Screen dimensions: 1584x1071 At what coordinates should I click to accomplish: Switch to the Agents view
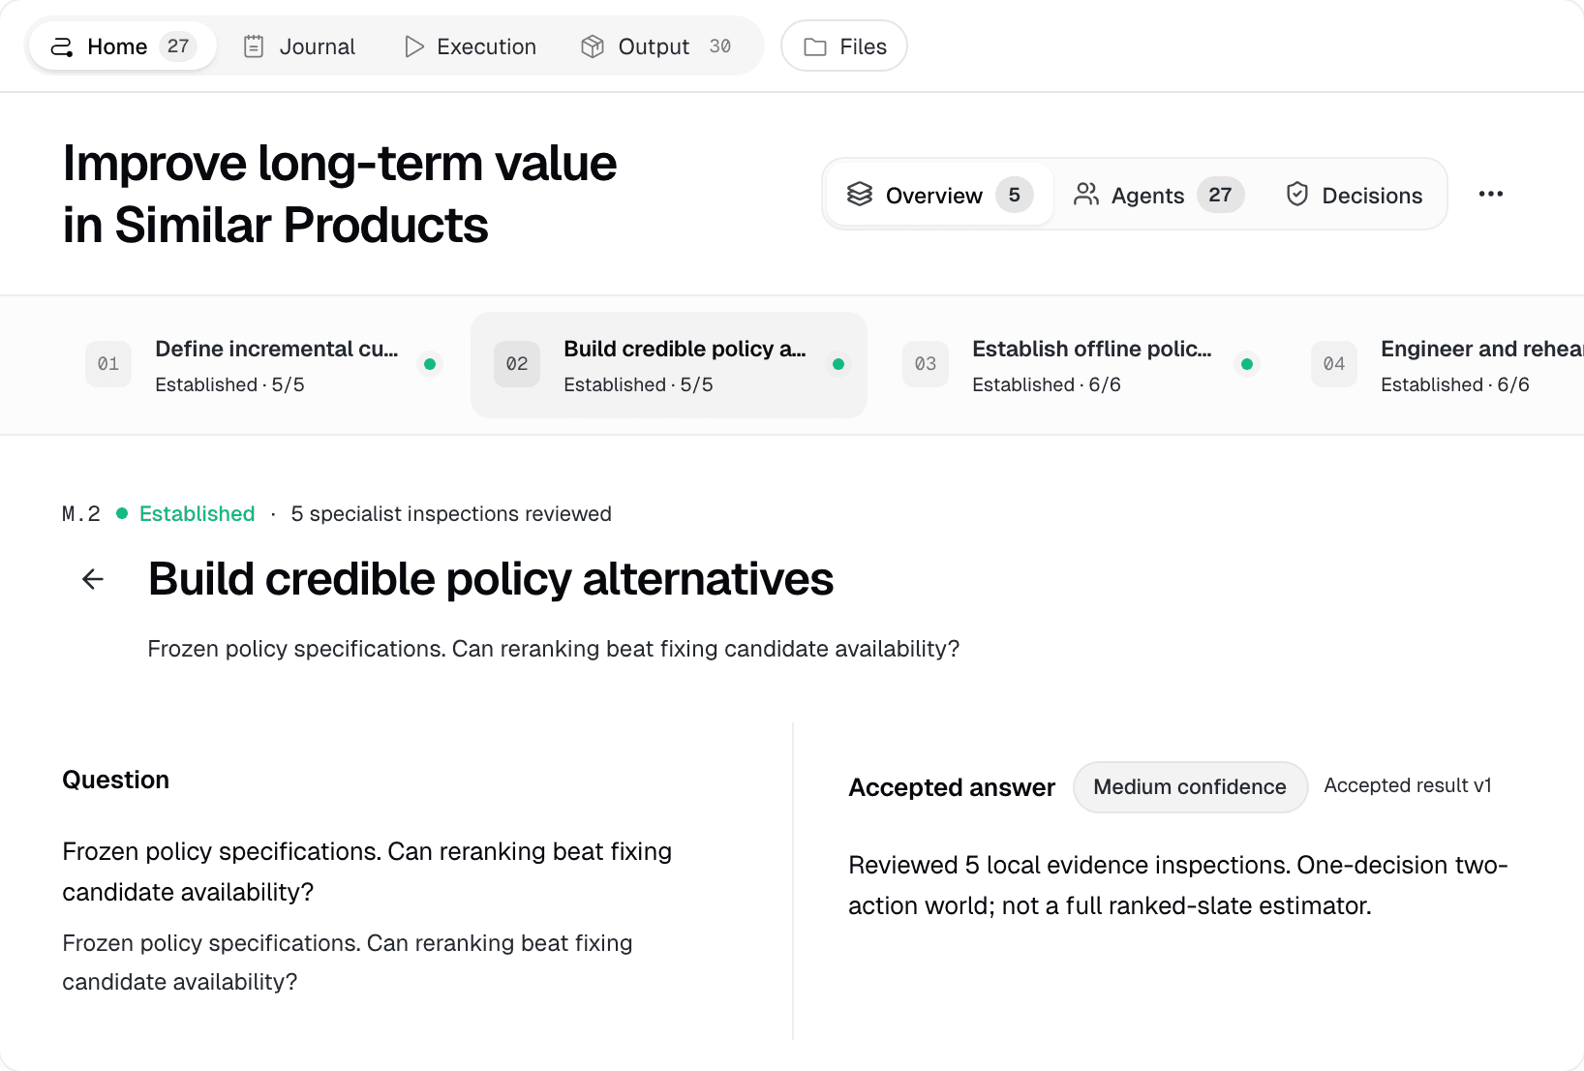[x=1158, y=195]
